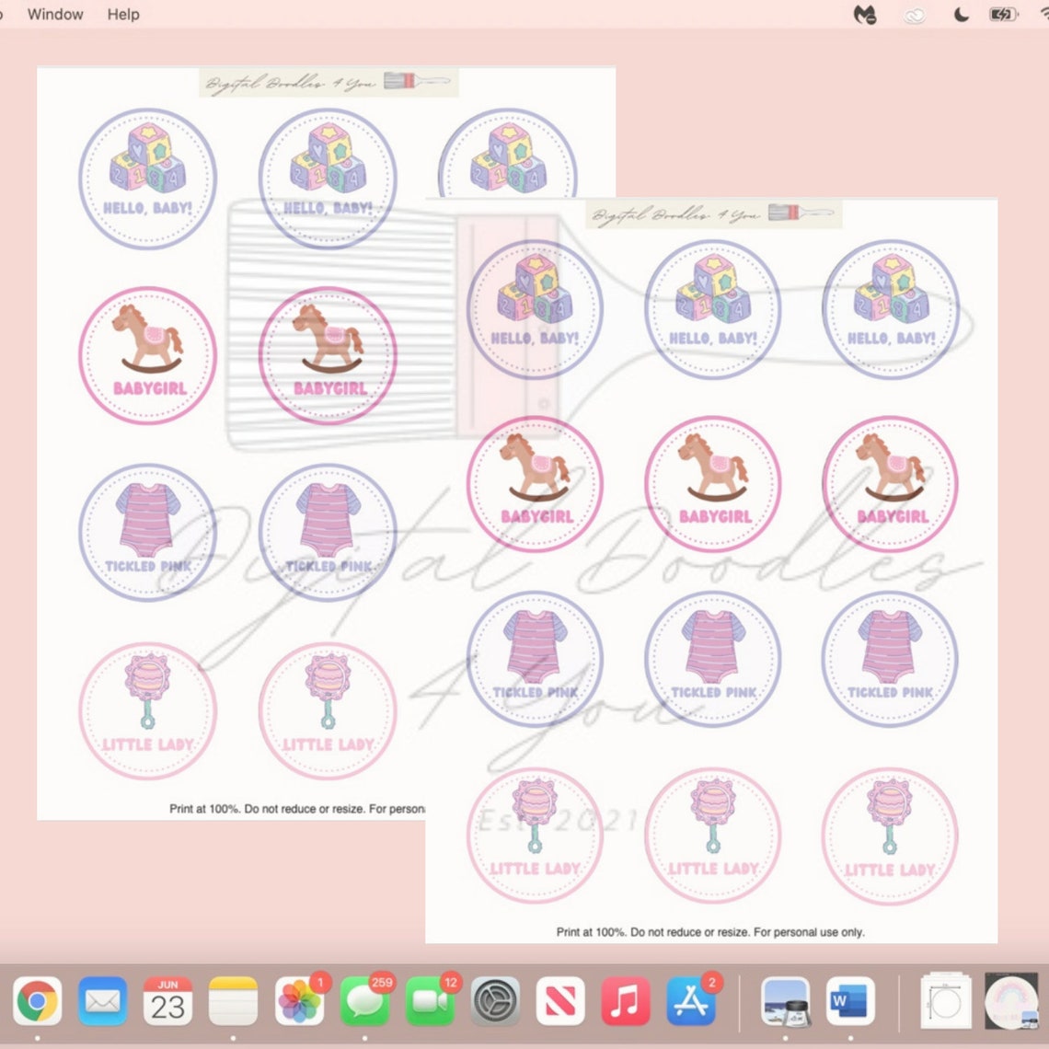
Task: Open the Help menu
Action: pos(123,14)
